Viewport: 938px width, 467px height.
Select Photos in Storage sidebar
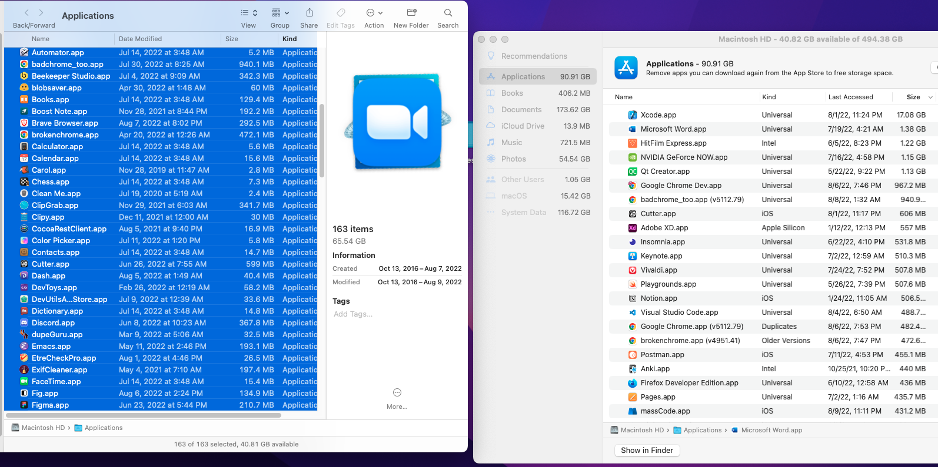pos(538,159)
